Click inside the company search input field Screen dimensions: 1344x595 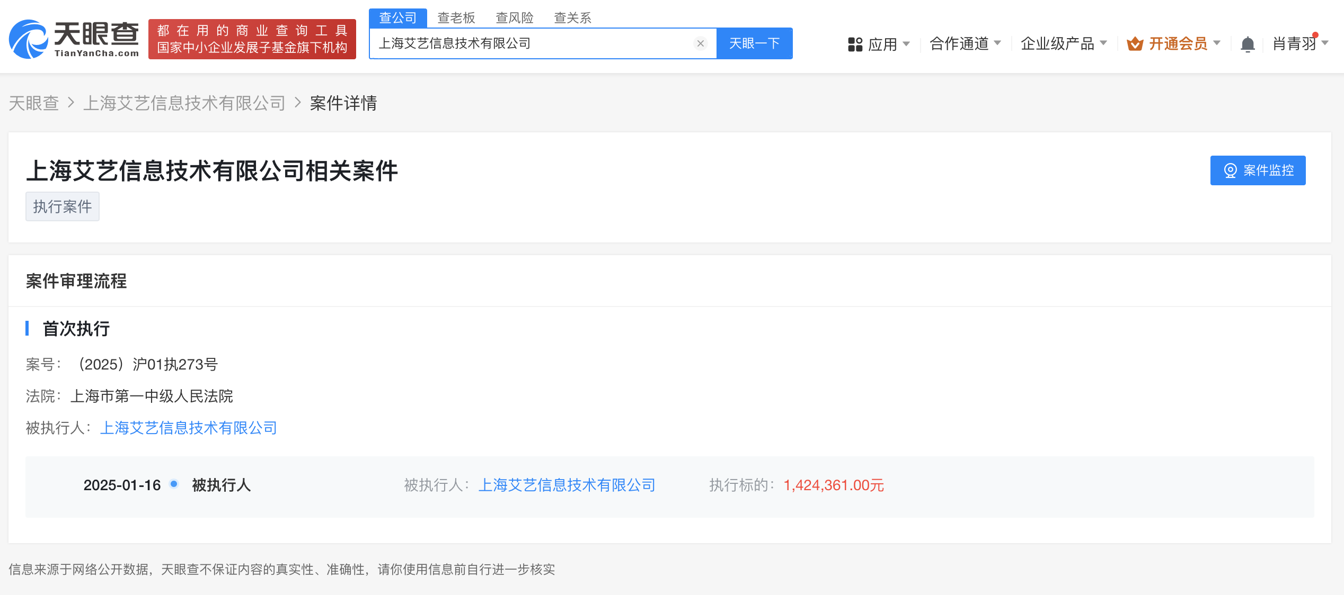coord(530,43)
